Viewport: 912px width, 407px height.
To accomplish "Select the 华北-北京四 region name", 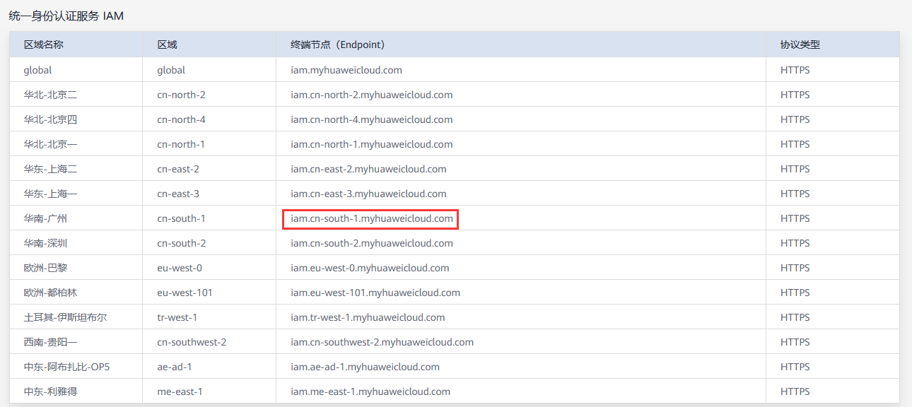I will pyautogui.click(x=50, y=119).
